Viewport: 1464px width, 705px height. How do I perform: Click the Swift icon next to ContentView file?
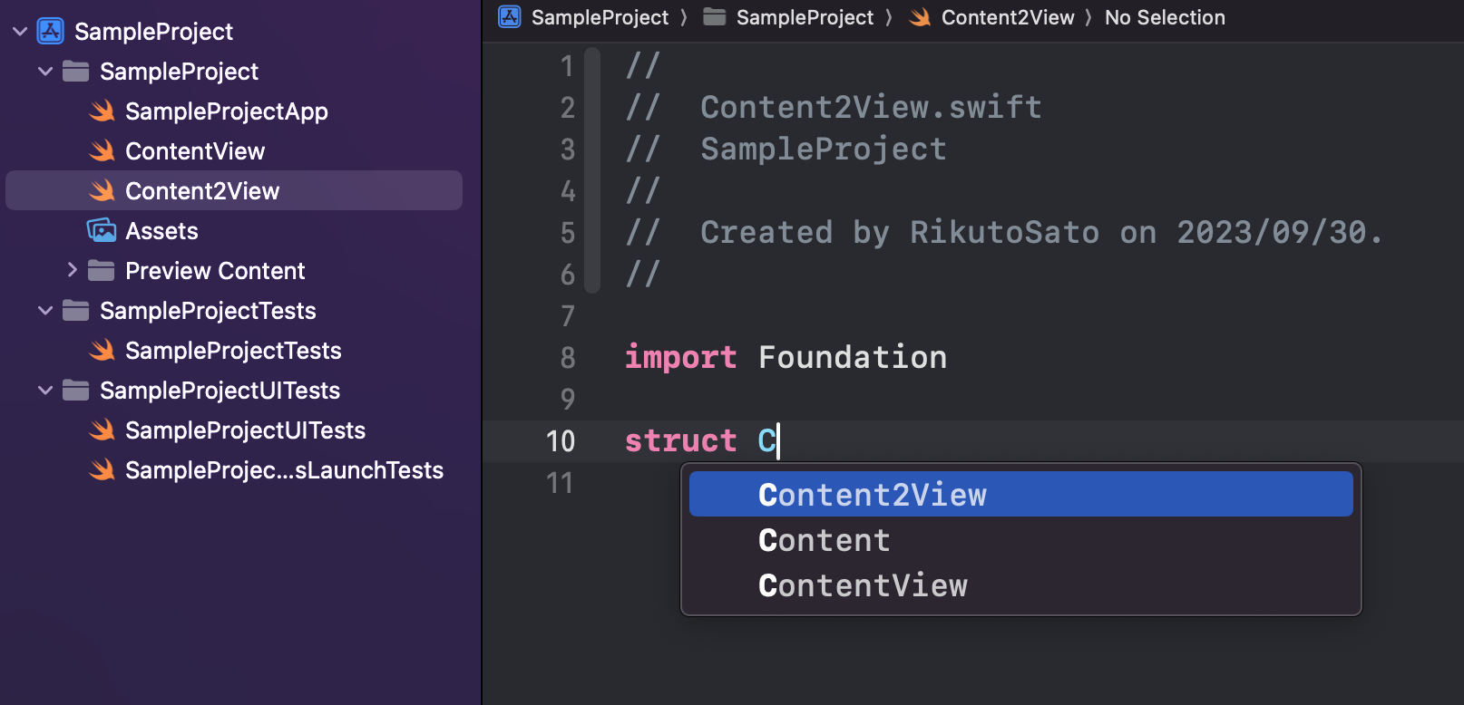click(x=102, y=150)
